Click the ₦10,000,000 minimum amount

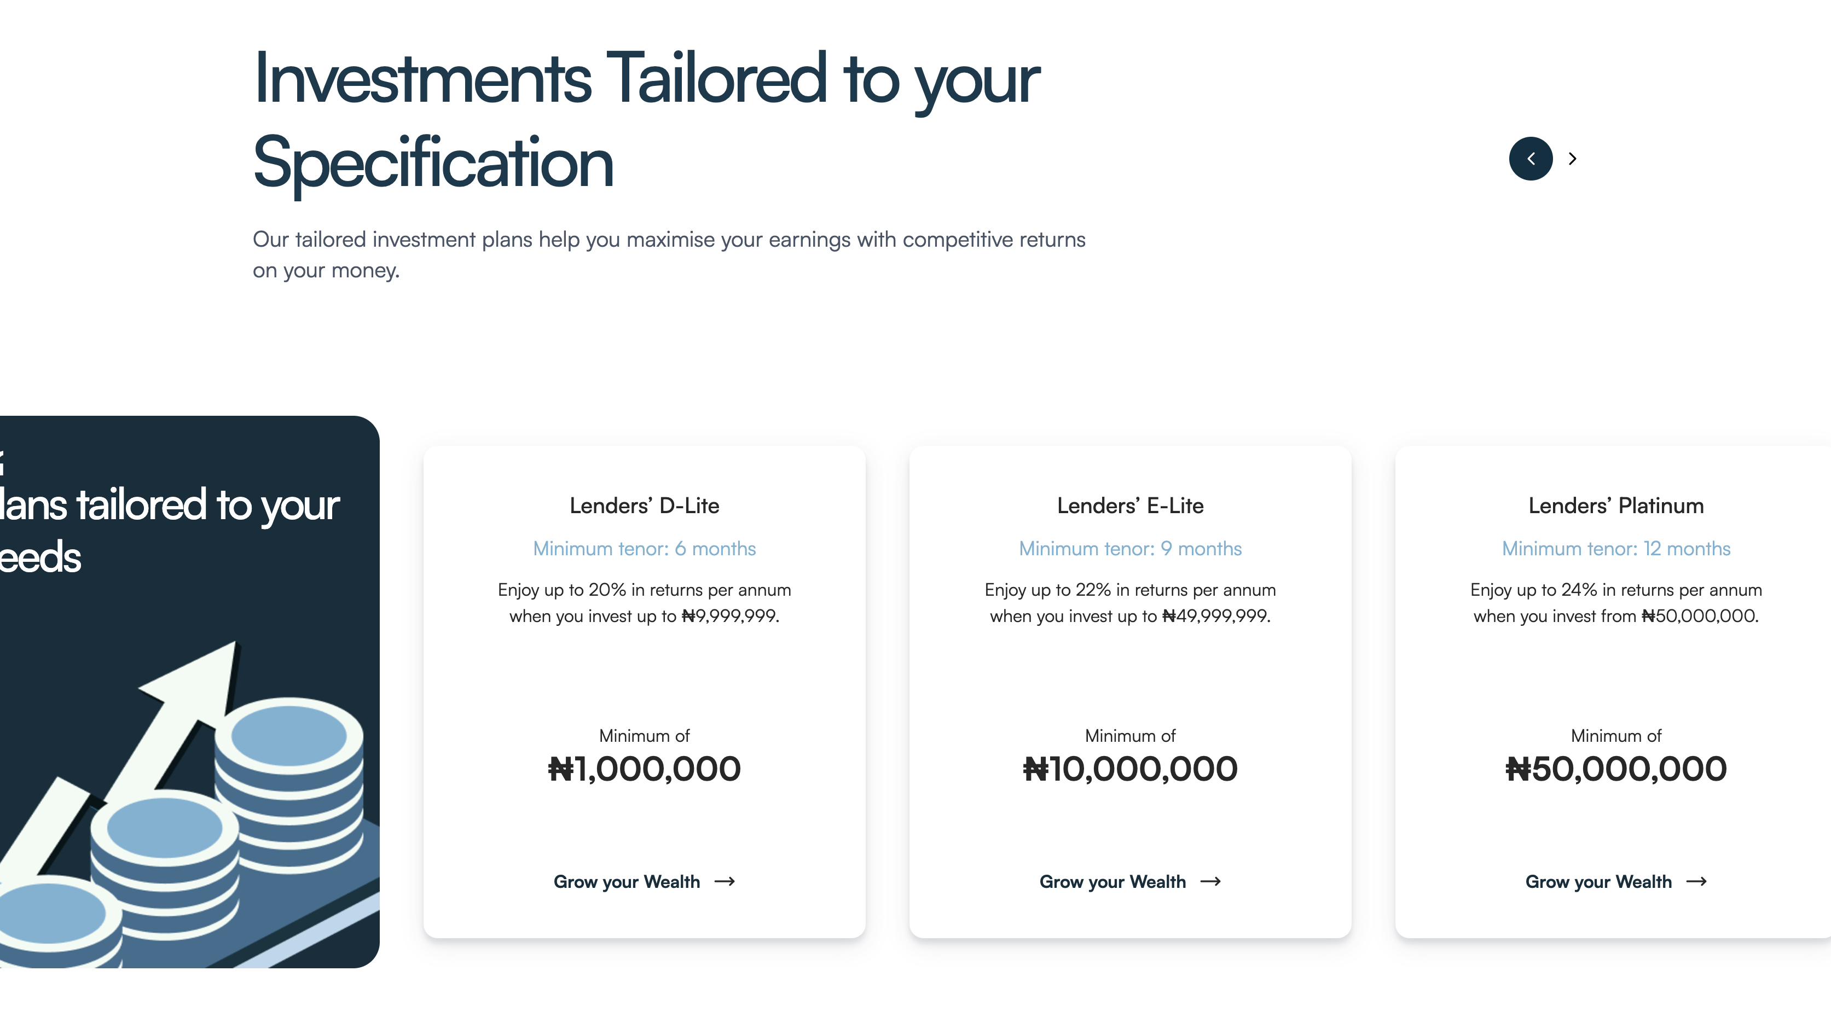point(1130,769)
